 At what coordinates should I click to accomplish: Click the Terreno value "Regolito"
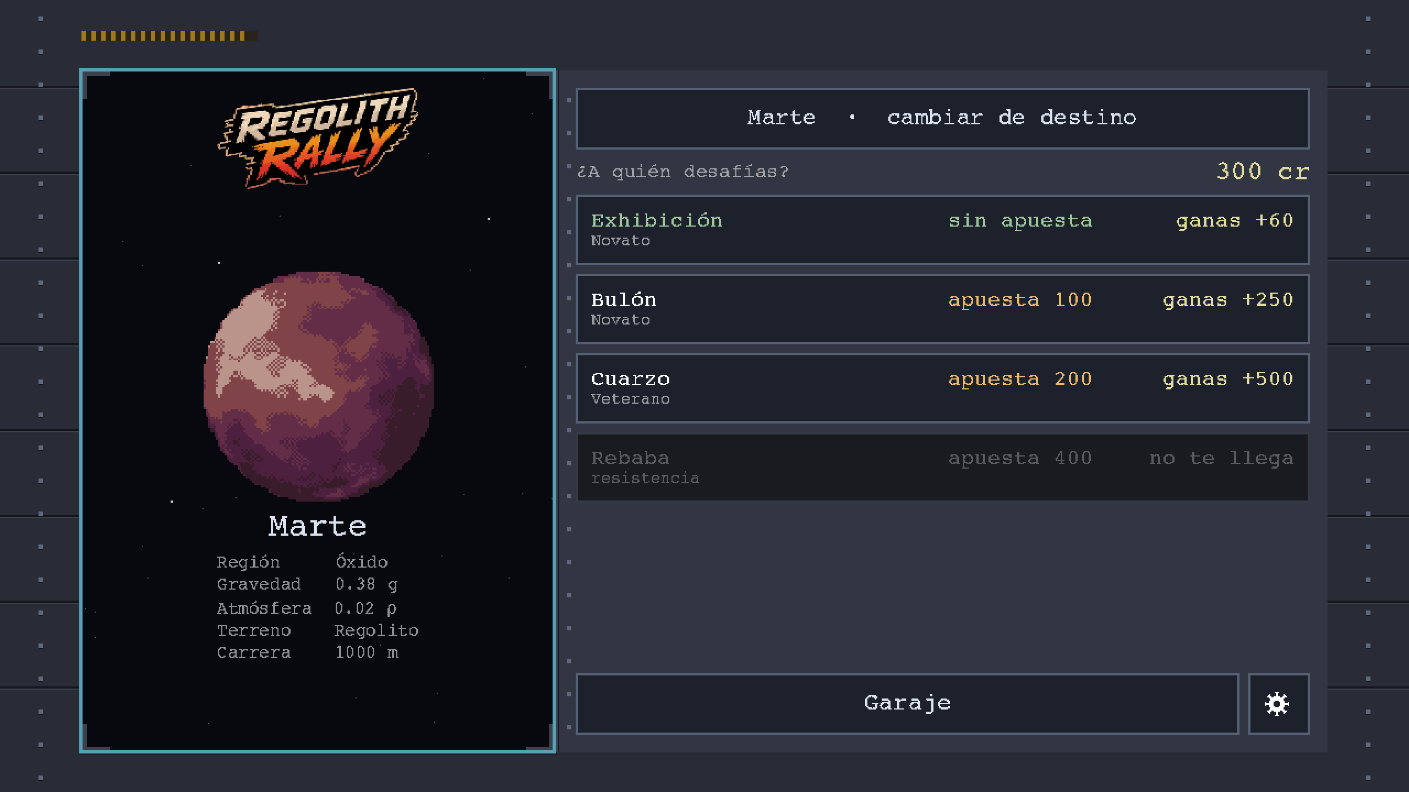[376, 630]
